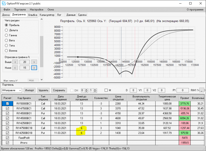The width and height of the screenshot is (206, 151).
Task: Click the first DH numeric spinner arrows
Action: [x=86, y=90]
